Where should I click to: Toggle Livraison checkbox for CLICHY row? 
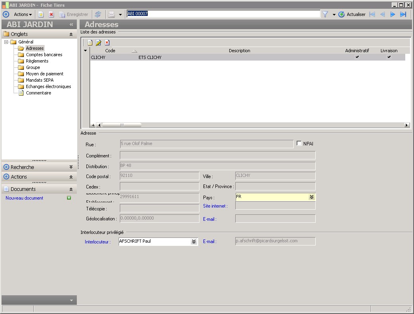[x=389, y=57]
